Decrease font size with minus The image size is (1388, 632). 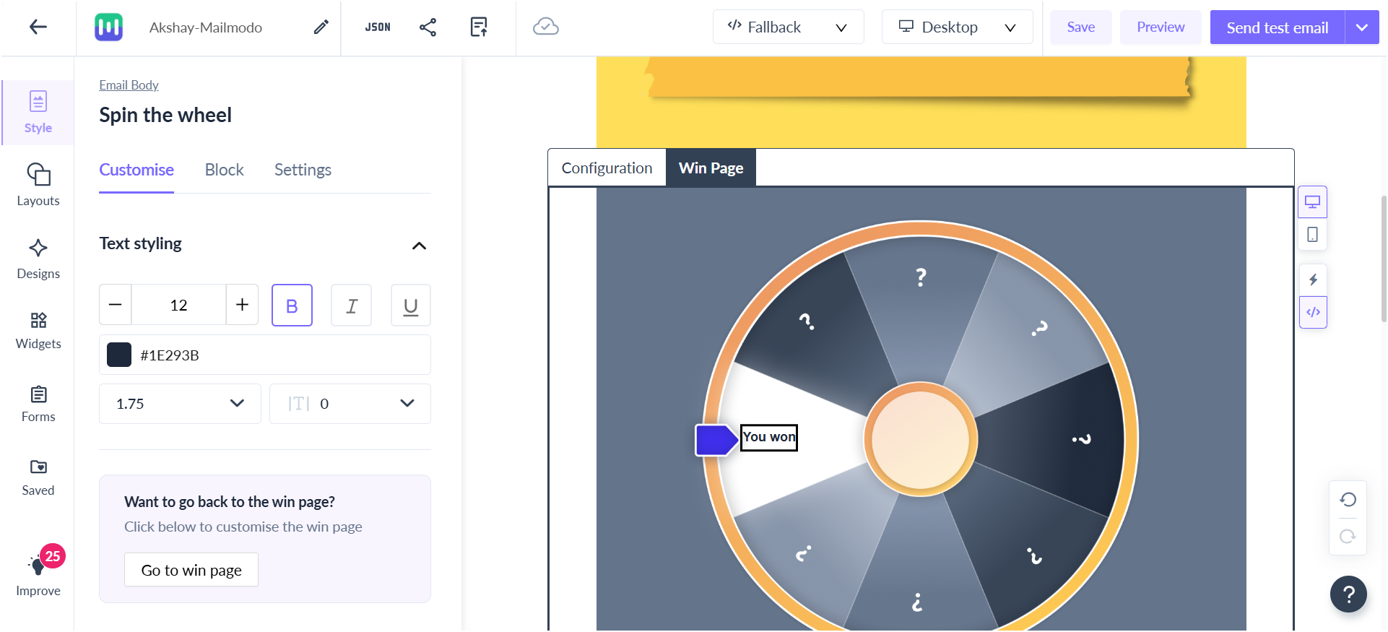pyautogui.click(x=116, y=305)
